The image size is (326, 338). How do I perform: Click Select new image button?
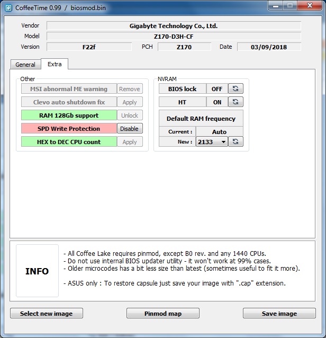coord(46,313)
